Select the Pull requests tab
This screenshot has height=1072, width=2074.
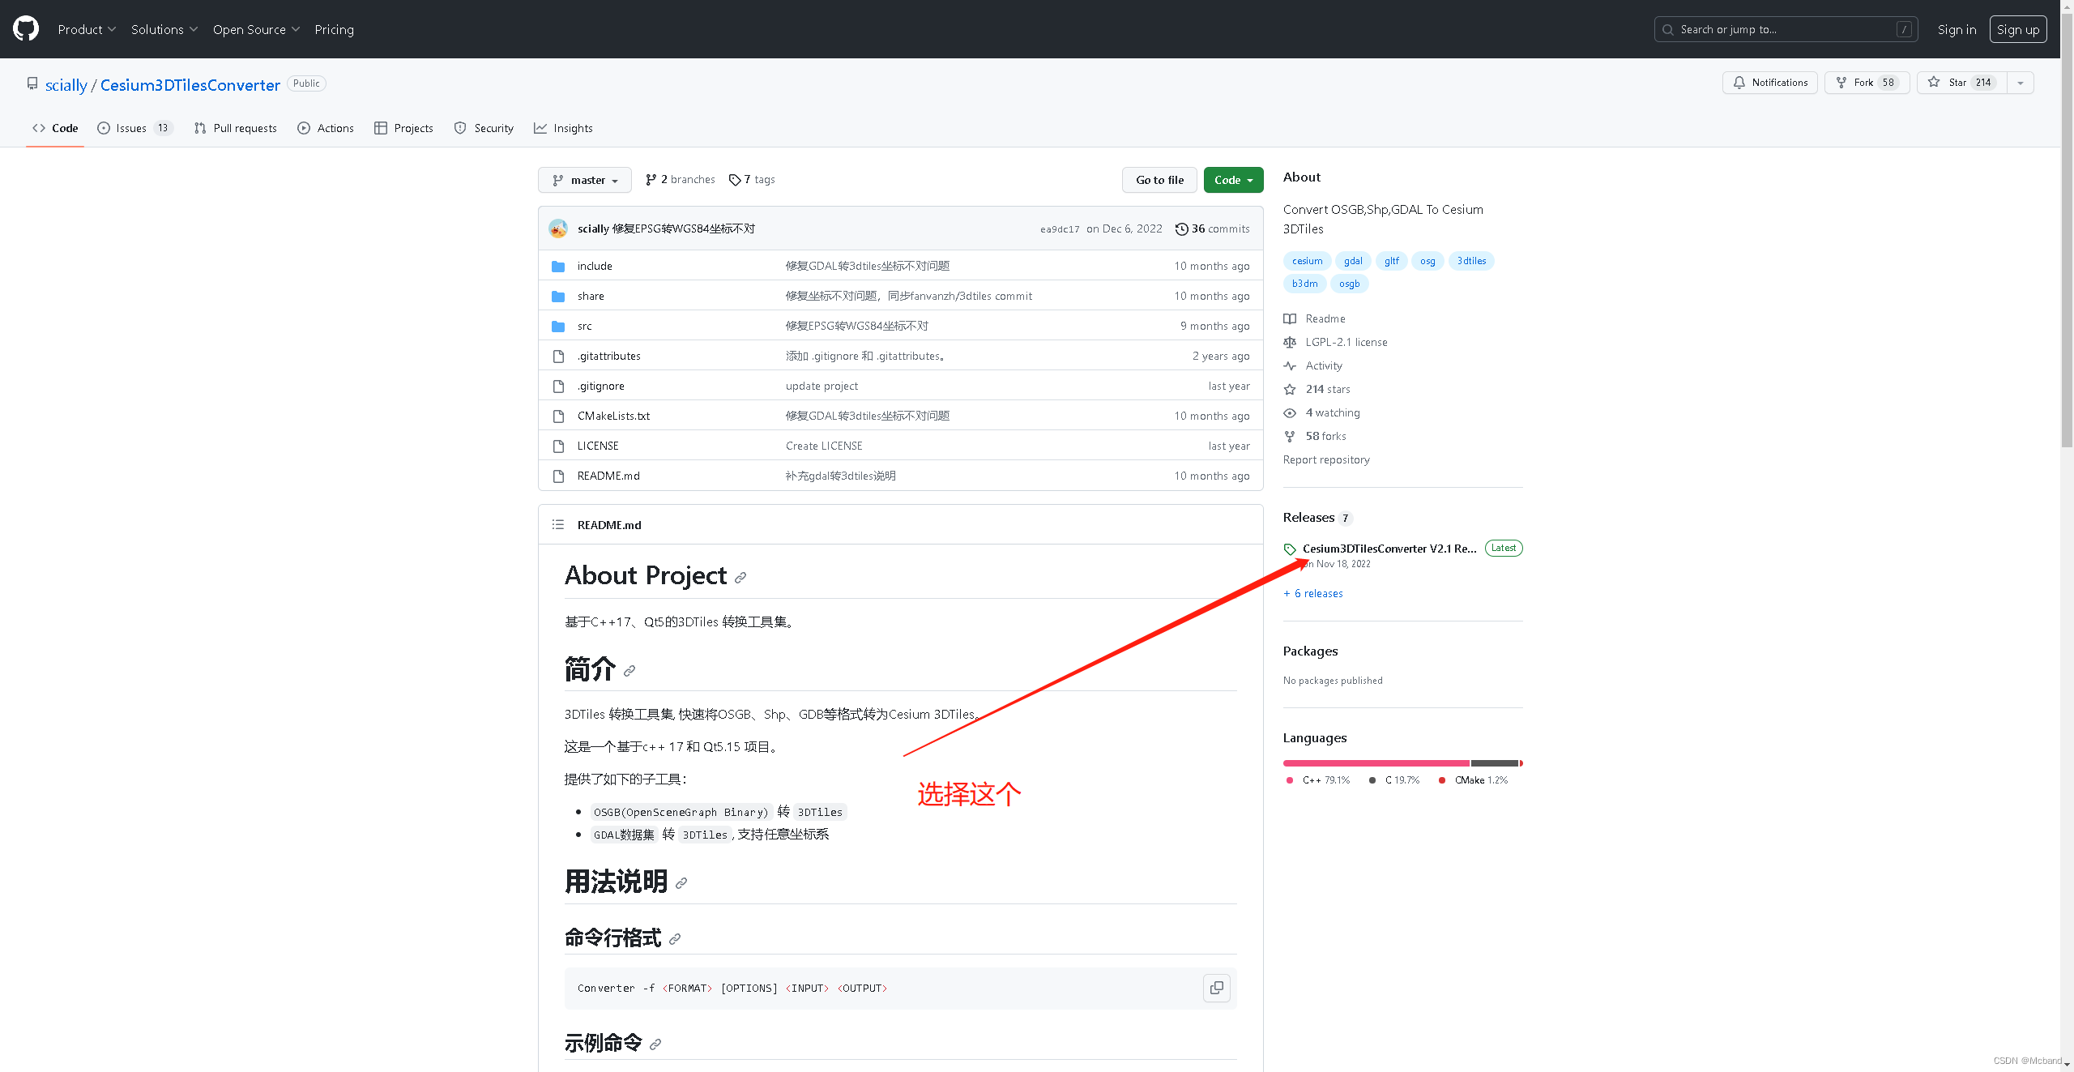point(237,127)
